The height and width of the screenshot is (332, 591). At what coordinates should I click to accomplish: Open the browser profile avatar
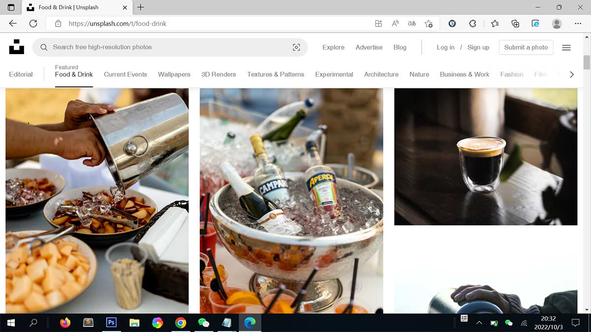(557, 23)
